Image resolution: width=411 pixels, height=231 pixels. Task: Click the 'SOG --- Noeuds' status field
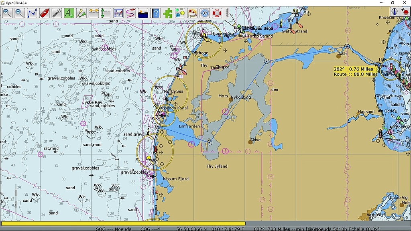pyautogui.click(x=113, y=229)
